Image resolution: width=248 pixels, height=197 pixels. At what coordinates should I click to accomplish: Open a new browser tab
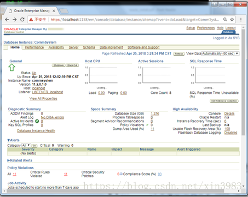pyautogui.click(x=64, y=11)
